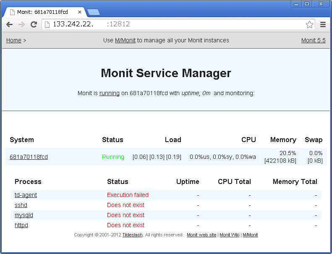The width and height of the screenshot is (332, 254).
Task: Open the Monit web site footer link
Action: click(x=201, y=235)
